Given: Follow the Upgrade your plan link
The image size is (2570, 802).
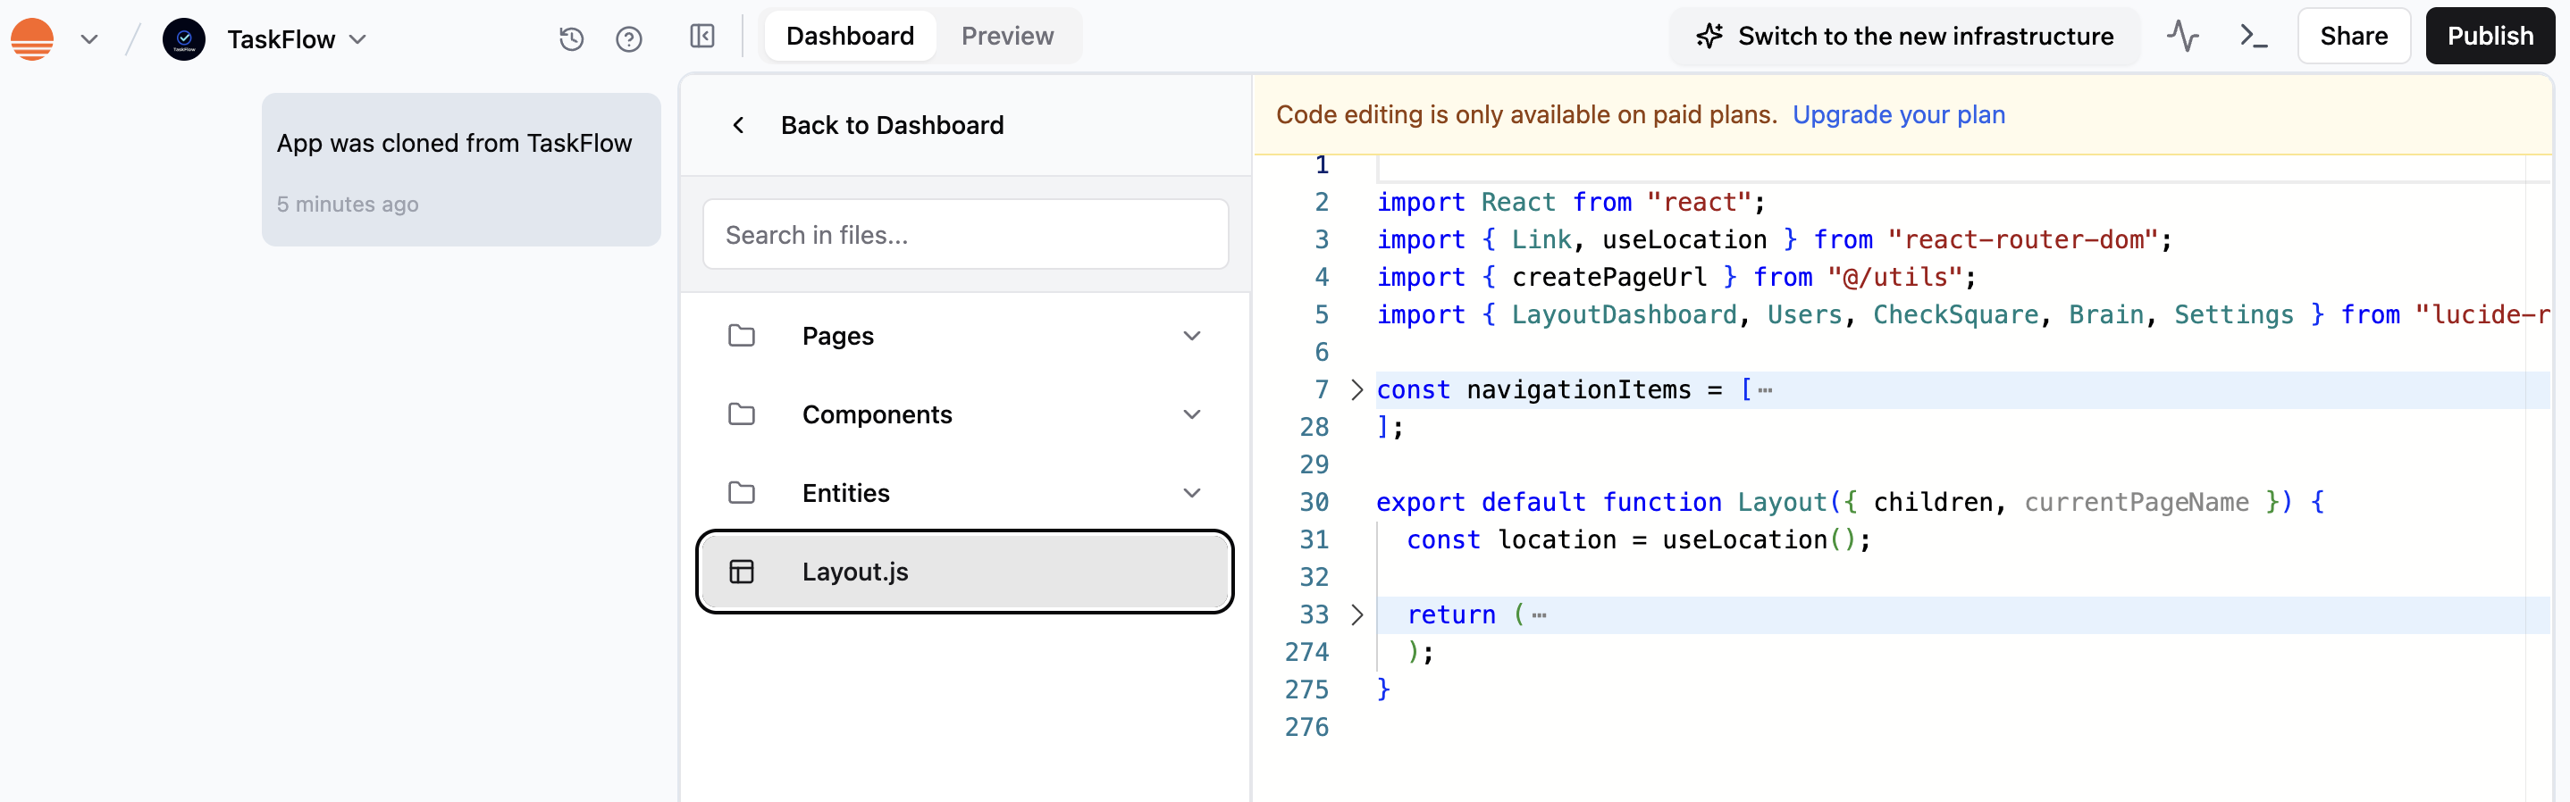Looking at the screenshot, I should 1898,114.
